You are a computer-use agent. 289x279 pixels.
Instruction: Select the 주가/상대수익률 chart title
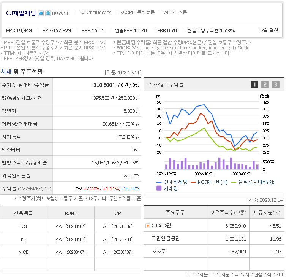pyautogui.click(x=166, y=84)
